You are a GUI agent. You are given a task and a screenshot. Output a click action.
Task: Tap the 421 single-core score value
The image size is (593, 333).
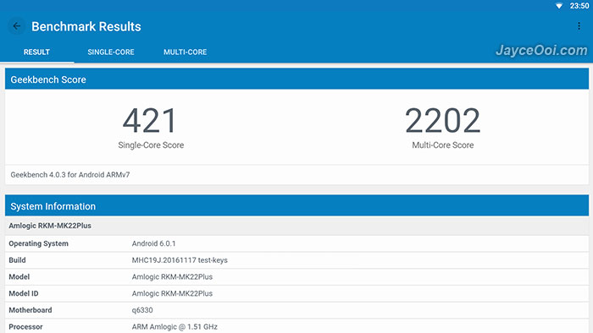click(x=150, y=121)
